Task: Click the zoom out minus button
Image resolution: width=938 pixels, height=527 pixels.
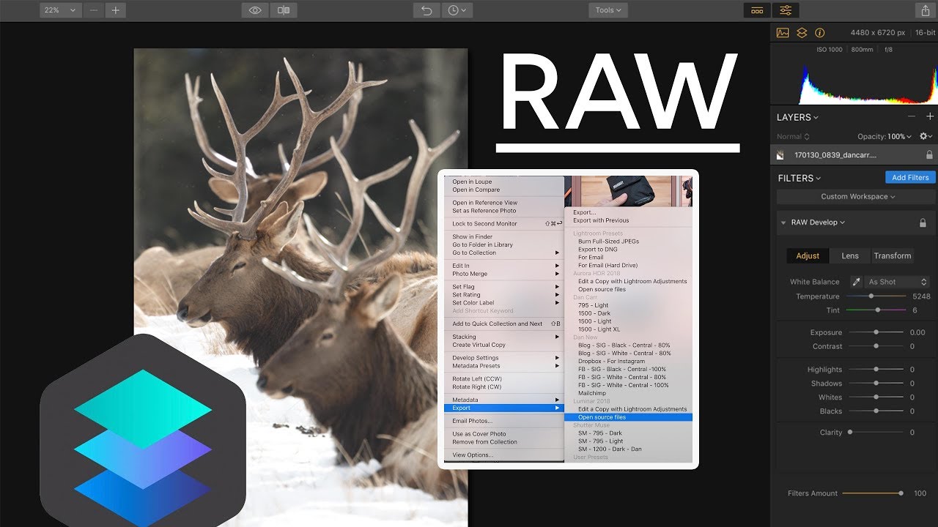Action: point(93,10)
